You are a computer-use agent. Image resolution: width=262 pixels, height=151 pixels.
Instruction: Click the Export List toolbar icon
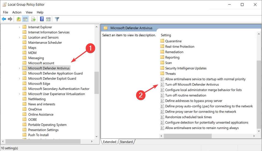[x=33, y=19]
